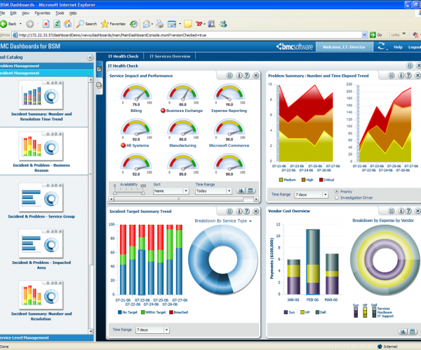Select the Priority radio button
This screenshot has width=421, height=350.
[x=337, y=191]
